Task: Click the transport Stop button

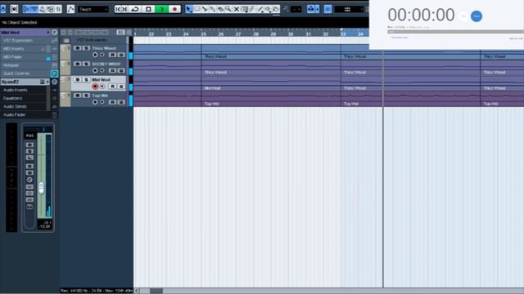Action: point(148,9)
